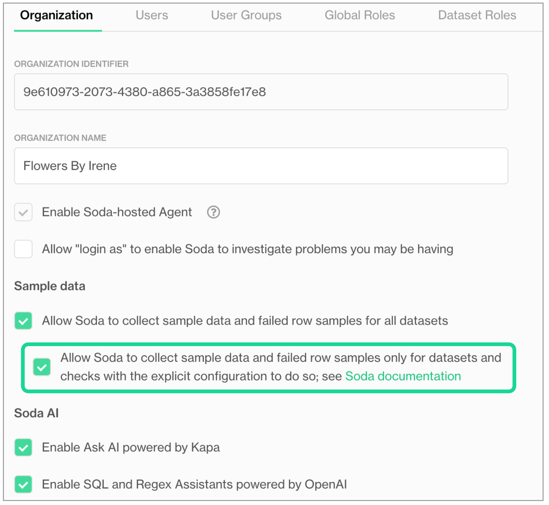Click the ORGANIZATION NAME field label
The image size is (549, 505).
click(60, 138)
